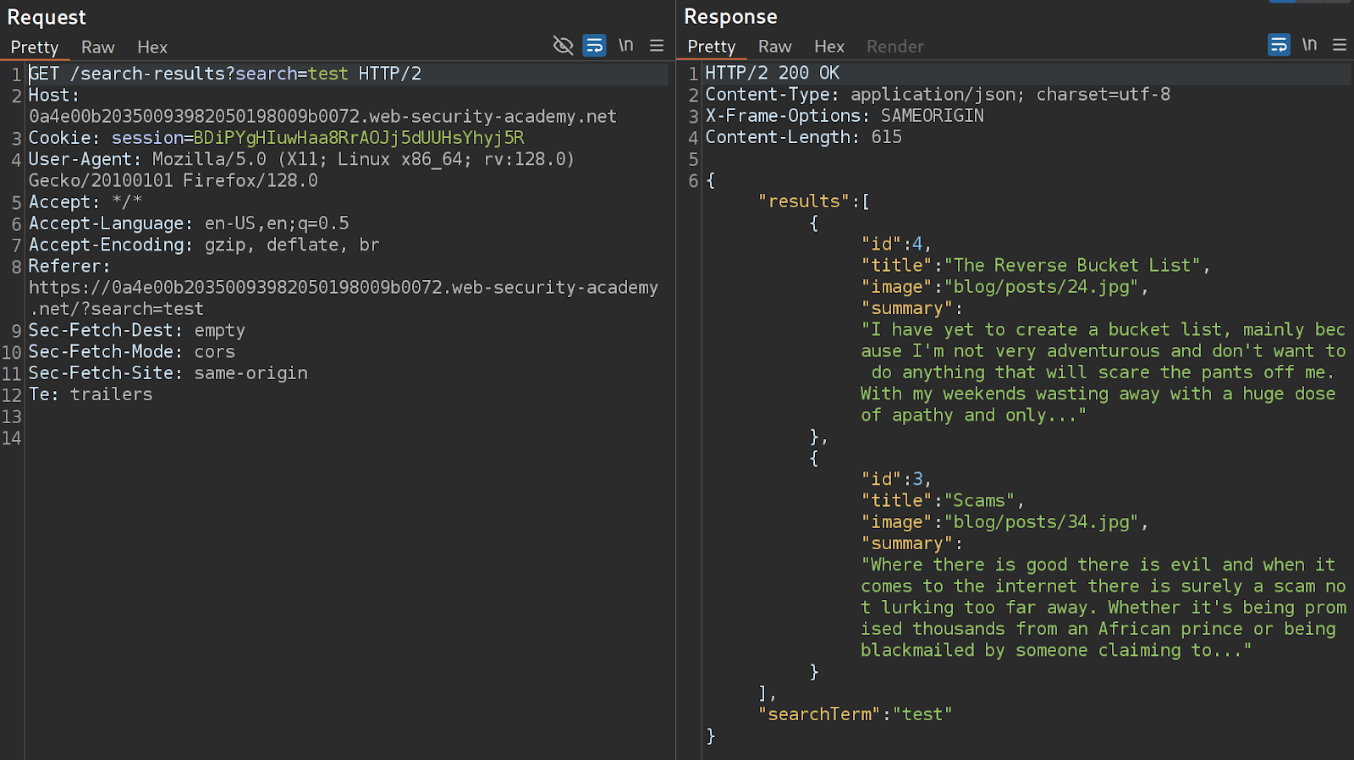Select the Response Pretty tab
Viewport: 1354px width, 760px height.
711,47
